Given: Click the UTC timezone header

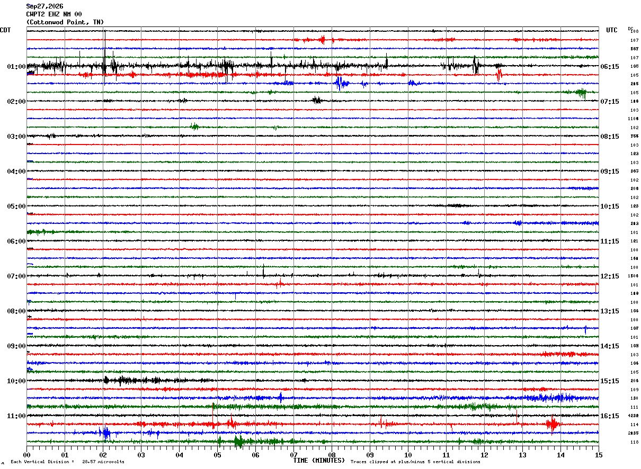Looking at the screenshot, I should coord(612,30).
